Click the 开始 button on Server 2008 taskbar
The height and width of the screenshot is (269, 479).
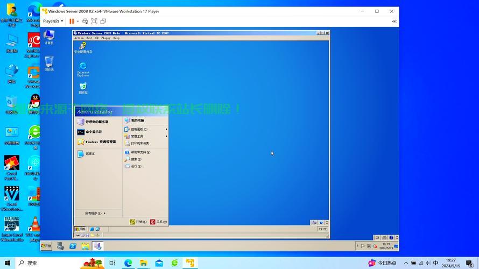tap(46, 246)
